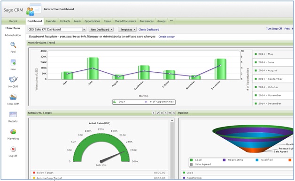Switch to the Opportunities tab
Image resolution: width=295 pixels, height=181 pixels.
coord(92,21)
